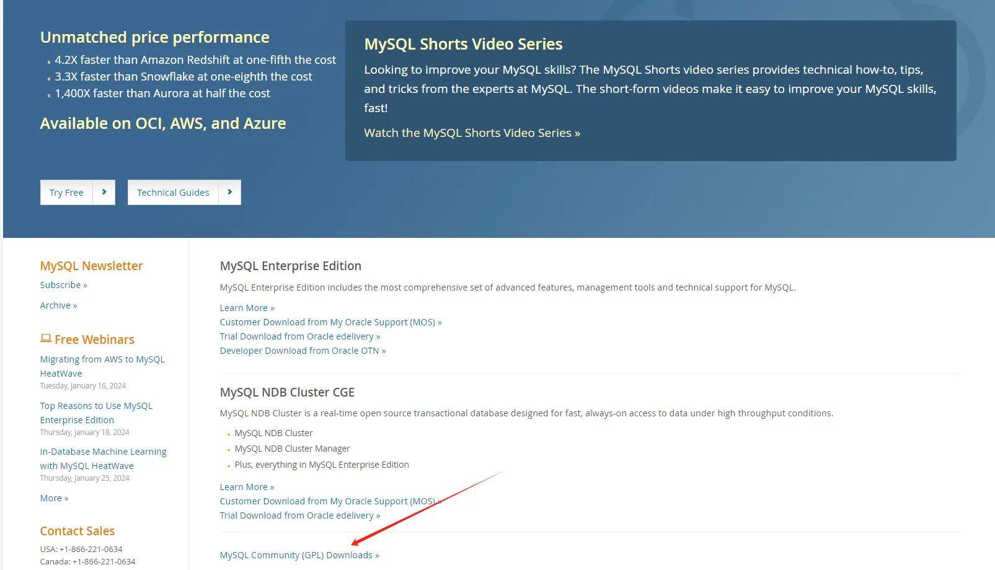This screenshot has height=570, width=995.
Task: Open the newsletter Archive link
Action: (58, 305)
